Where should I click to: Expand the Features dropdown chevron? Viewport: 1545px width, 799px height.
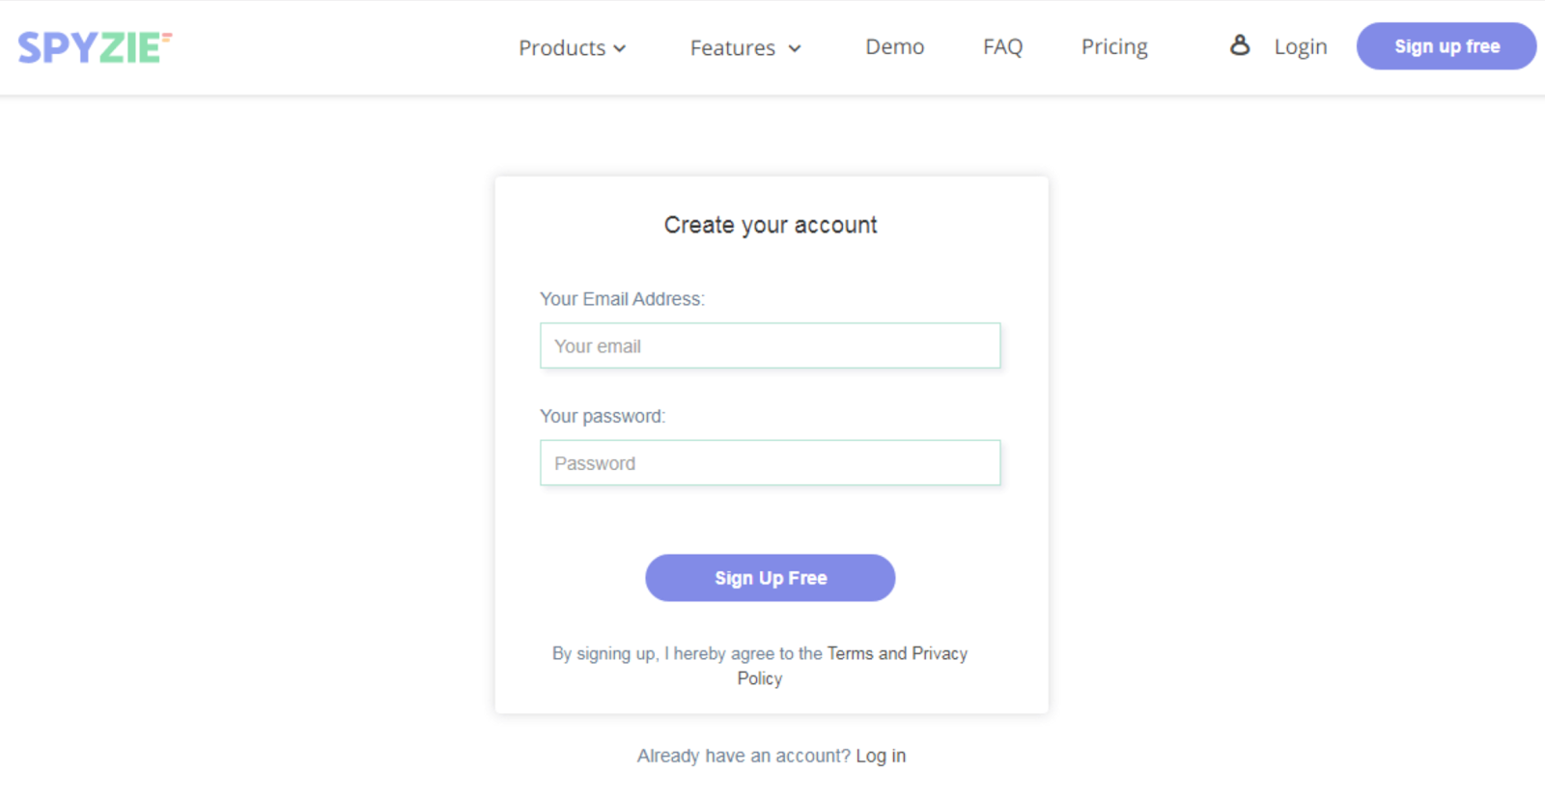[x=795, y=48]
